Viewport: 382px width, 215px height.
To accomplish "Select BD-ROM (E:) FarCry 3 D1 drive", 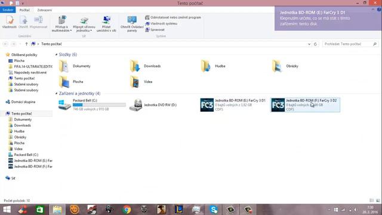I will pos(233,105).
